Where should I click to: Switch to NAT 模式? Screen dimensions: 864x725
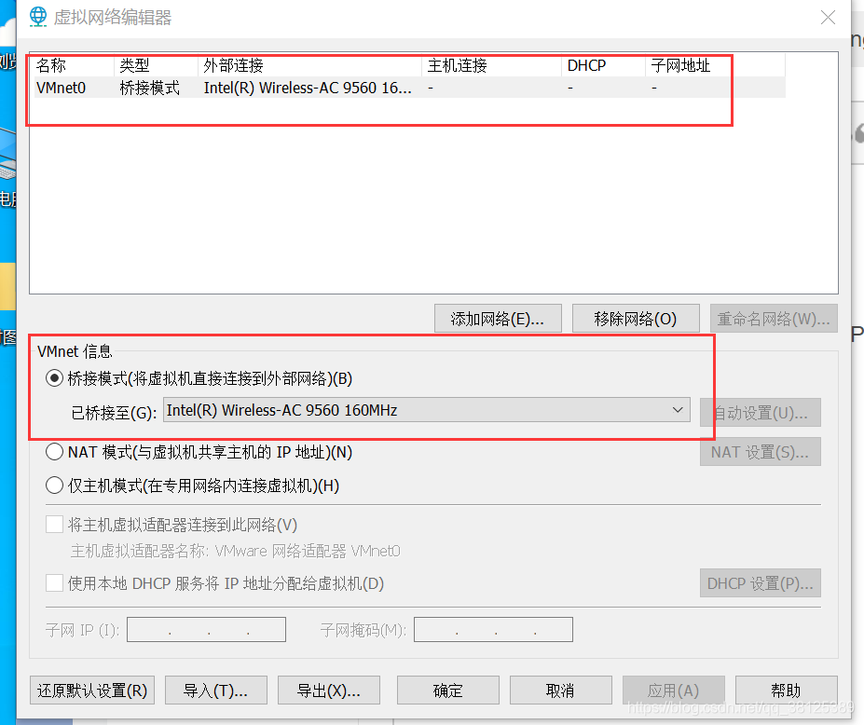[52, 451]
